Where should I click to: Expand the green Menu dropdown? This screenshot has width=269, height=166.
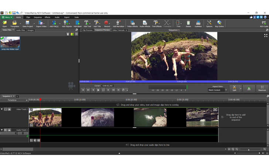click(x=7, y=17)
